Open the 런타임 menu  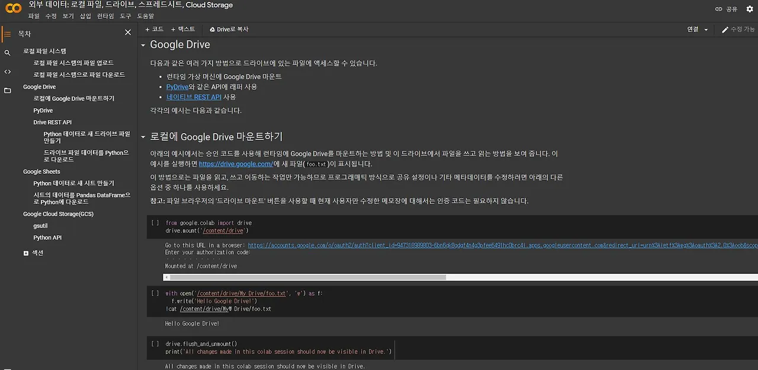click(x=105, y=16)
